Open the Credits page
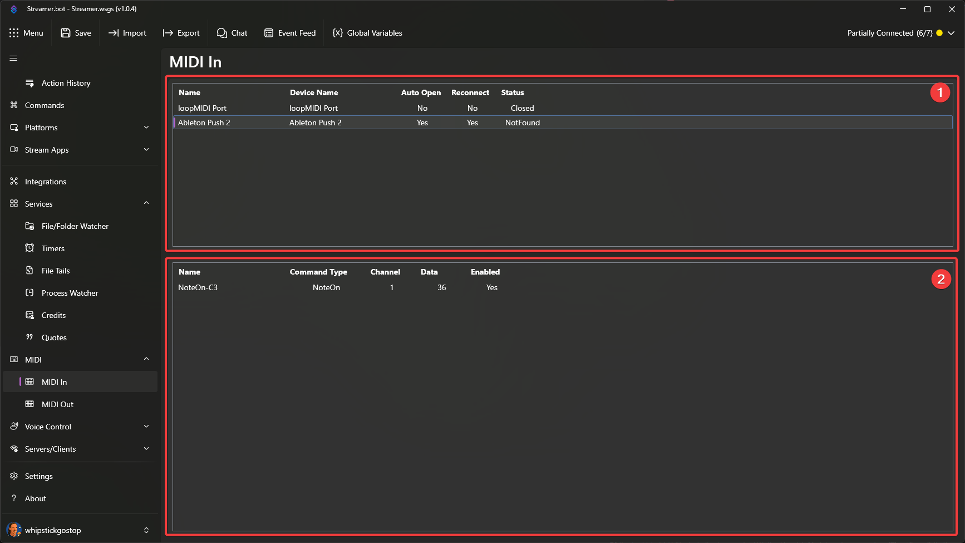Viewport: 965px width, 543px height. tap(53, 315)
